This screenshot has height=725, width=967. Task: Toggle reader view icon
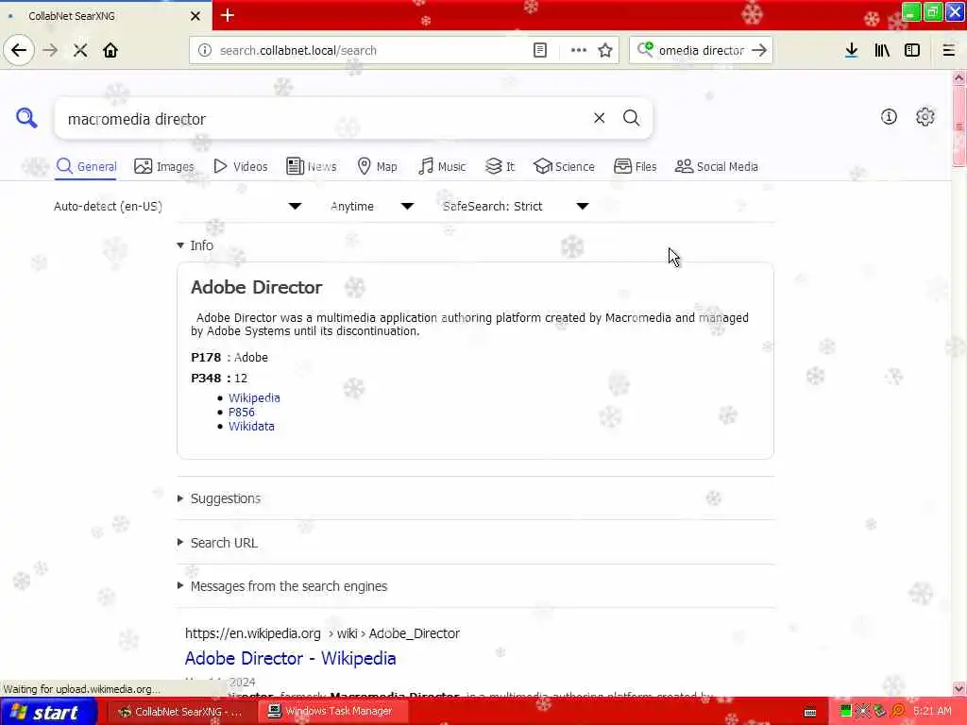(539, 50)
